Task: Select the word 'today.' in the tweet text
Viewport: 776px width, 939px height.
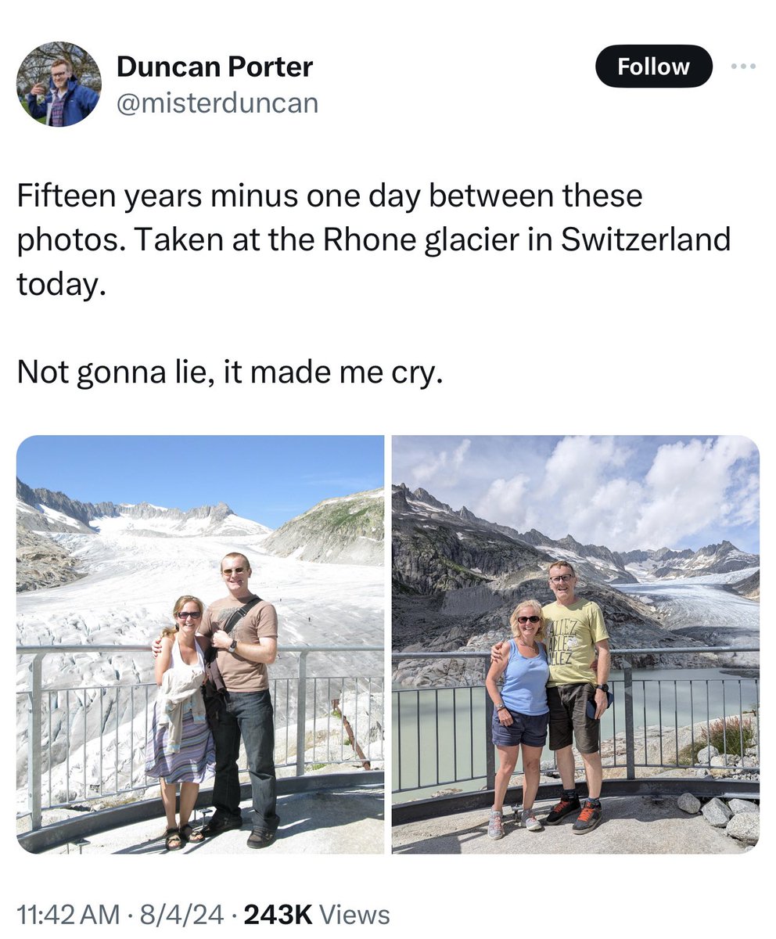Action: coord(60,283)
